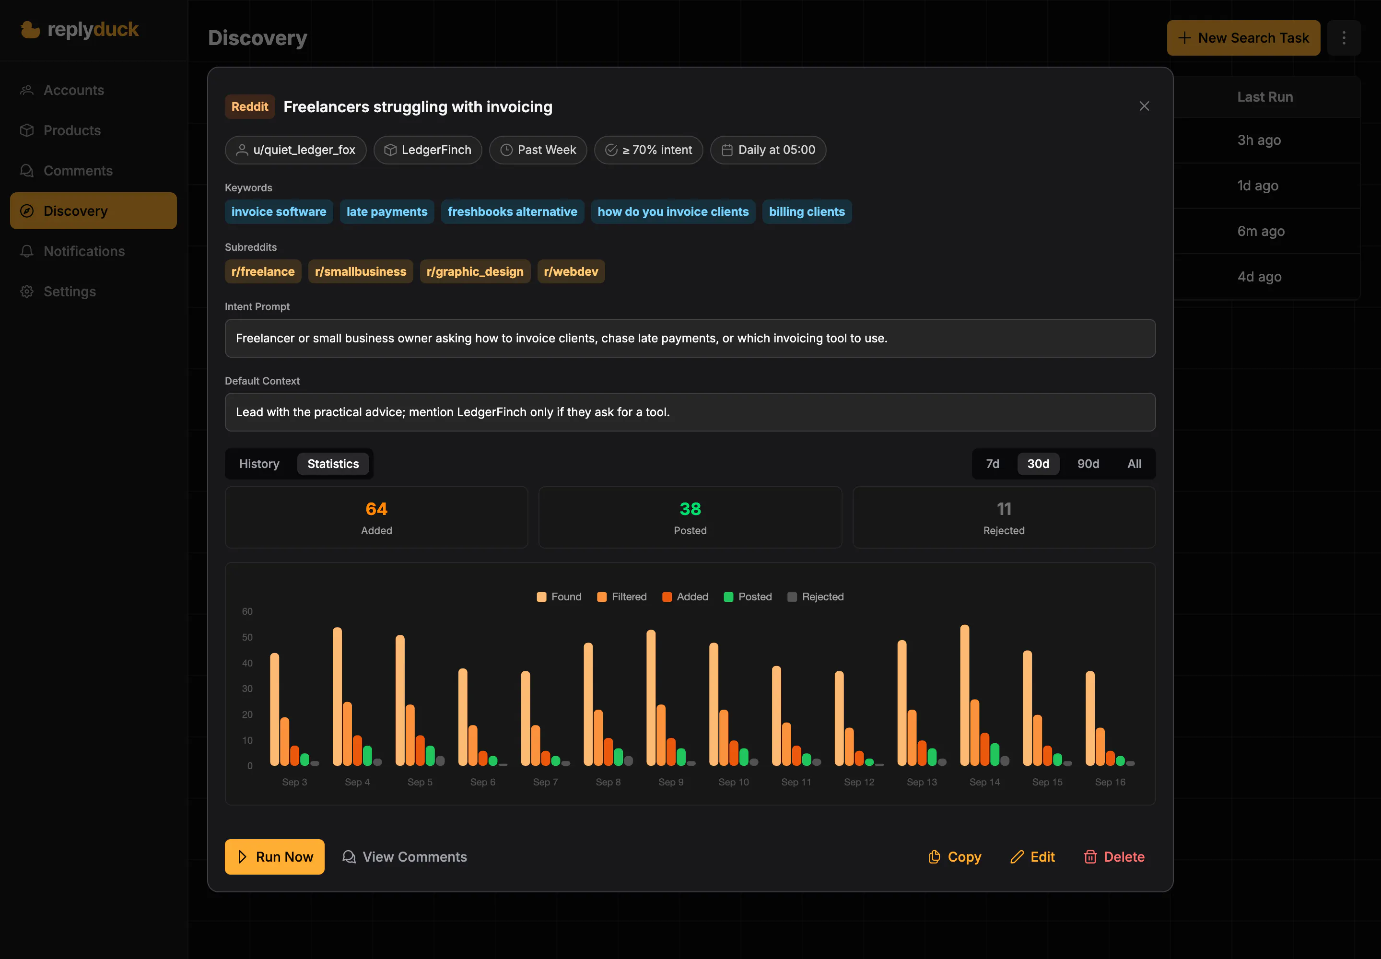Viewport: 1381px width, 959px height.
Task: Toggle the Filtered series in chart legend
Action: tap(621, 596)
